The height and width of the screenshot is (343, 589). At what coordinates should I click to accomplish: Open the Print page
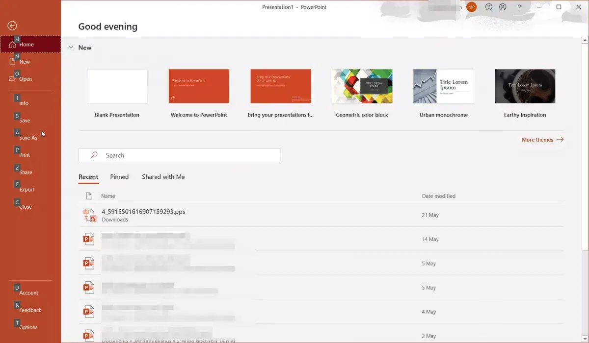click(x=30, y=155)
